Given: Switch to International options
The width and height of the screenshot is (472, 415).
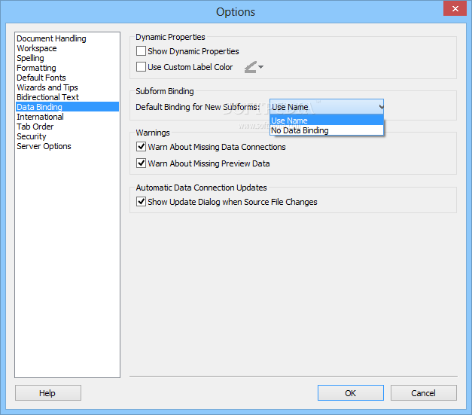Looking at the screenshot, I should pyautogui.click(x=67, y=117).
